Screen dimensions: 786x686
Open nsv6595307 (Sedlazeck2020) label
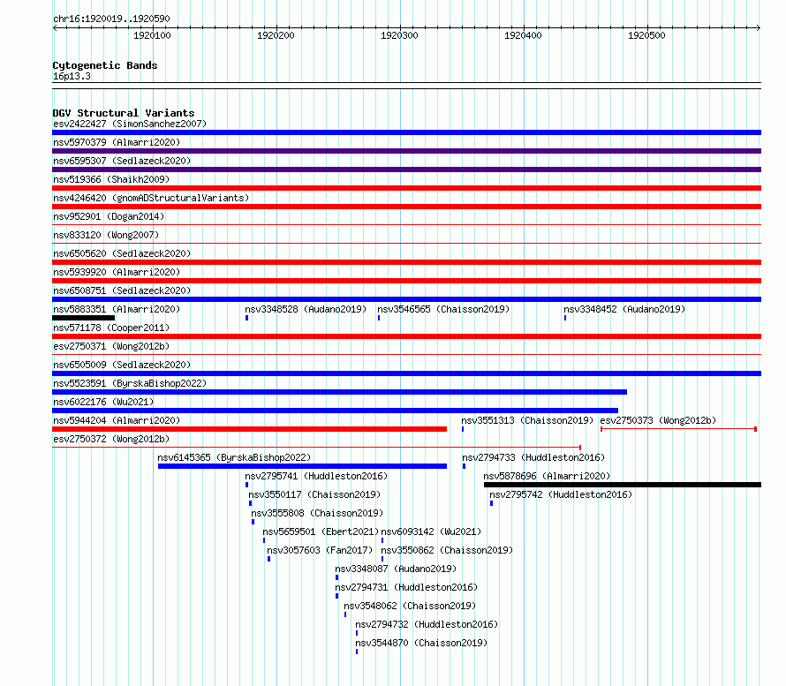[x=122, y=161]
